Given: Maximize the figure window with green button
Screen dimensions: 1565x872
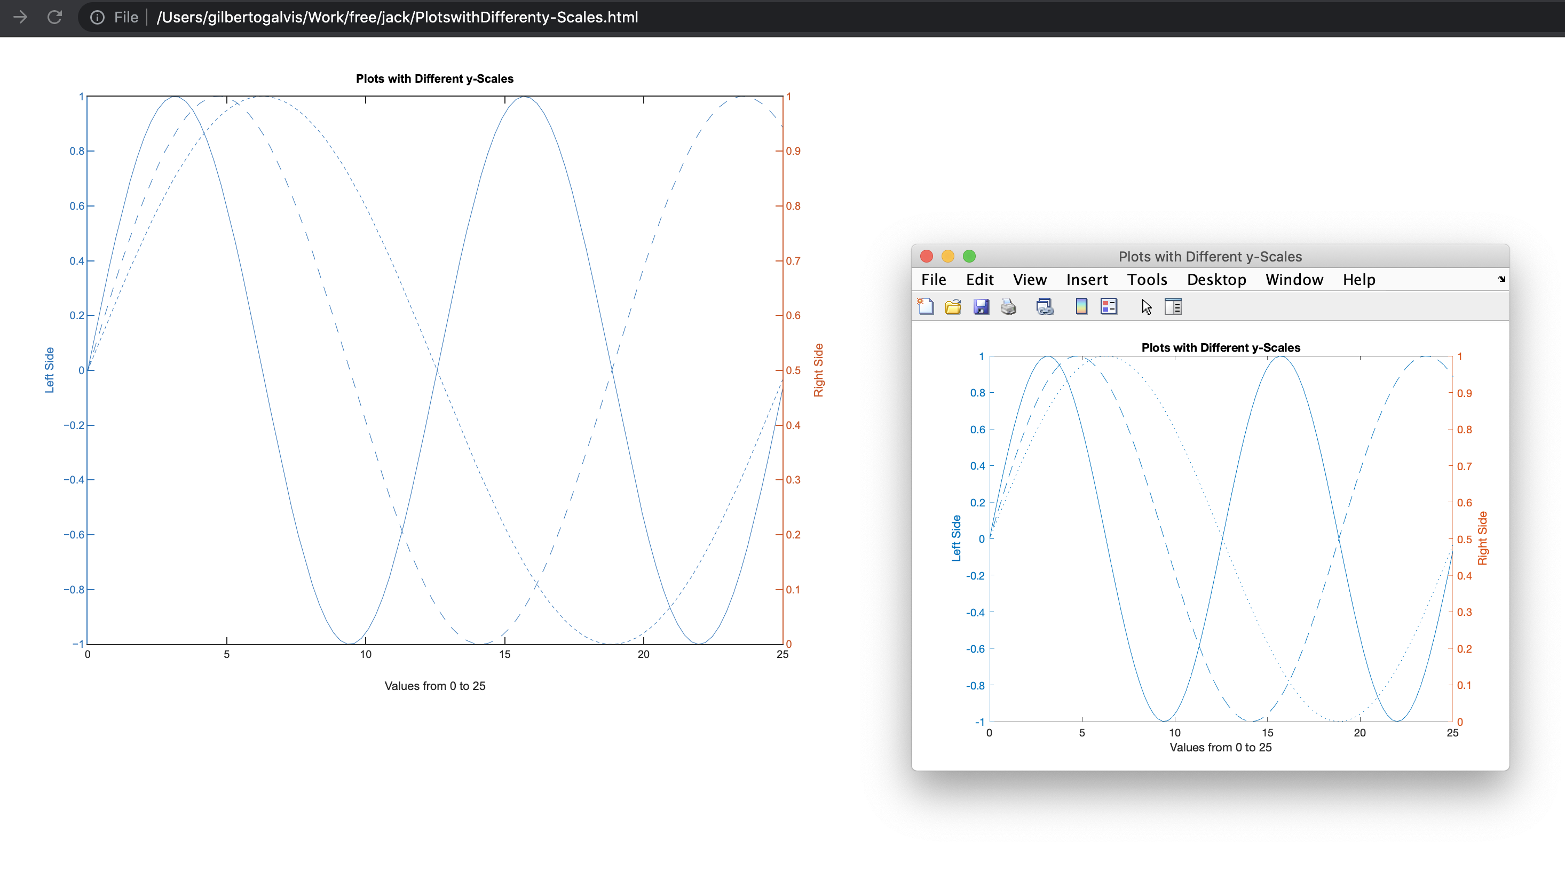Looking at the screenshot, I should (x=969, y=256).
